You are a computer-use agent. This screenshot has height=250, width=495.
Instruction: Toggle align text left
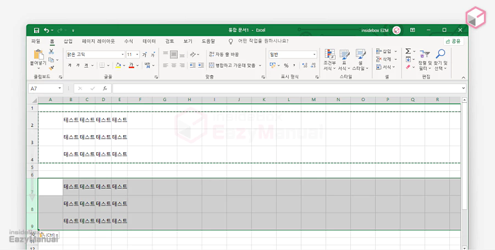point(166,65)
